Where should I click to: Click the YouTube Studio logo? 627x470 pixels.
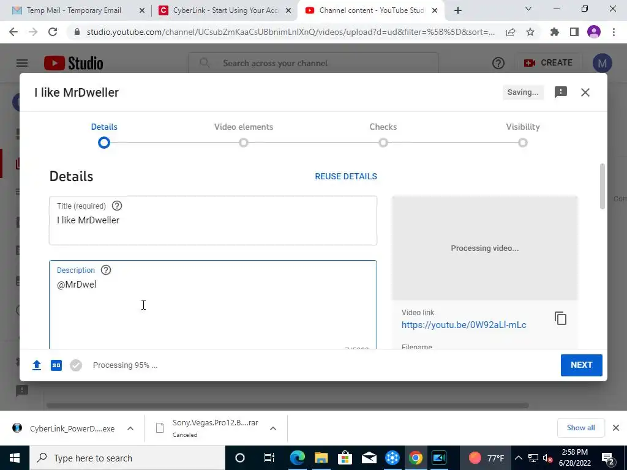[73, 63]
